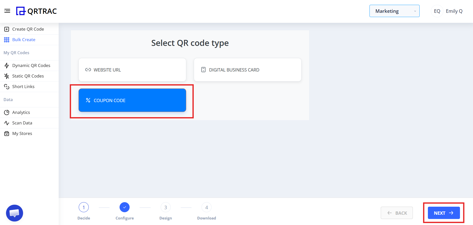The image size is (473, 225).
Task: Choose the WEBSITE URL QR type
Action: pos(132,70)
